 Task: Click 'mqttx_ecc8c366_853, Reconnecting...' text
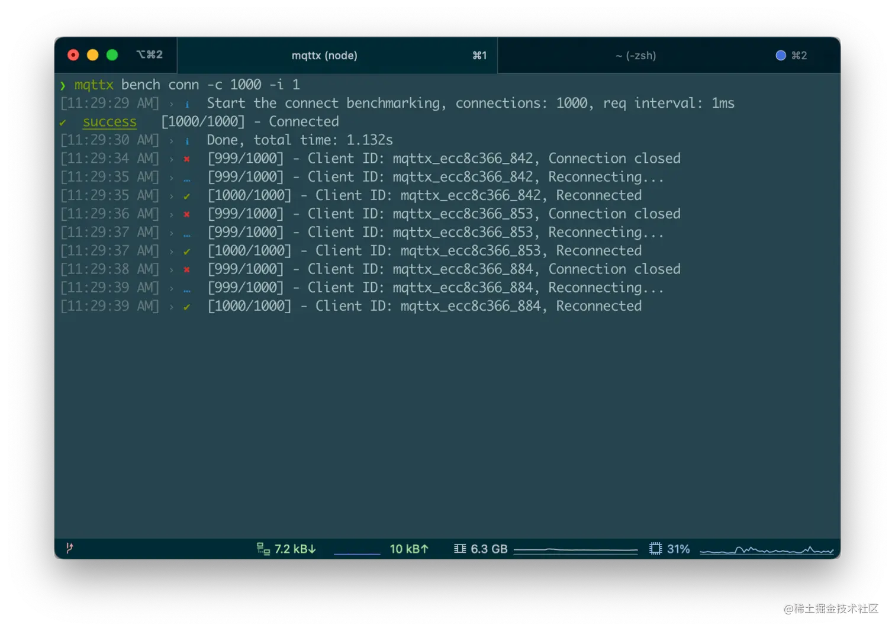tap(528, 232)
